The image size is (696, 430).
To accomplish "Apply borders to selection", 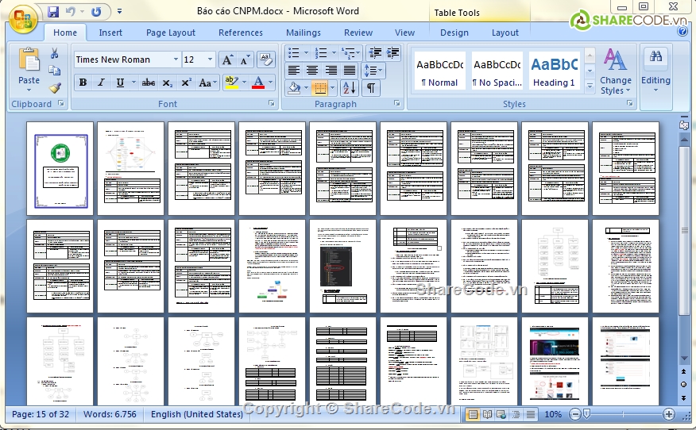I will point(319,88).
